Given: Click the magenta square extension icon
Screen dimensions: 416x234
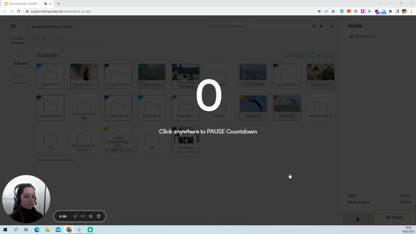Looking at the screenshot, I should point(363,11).
